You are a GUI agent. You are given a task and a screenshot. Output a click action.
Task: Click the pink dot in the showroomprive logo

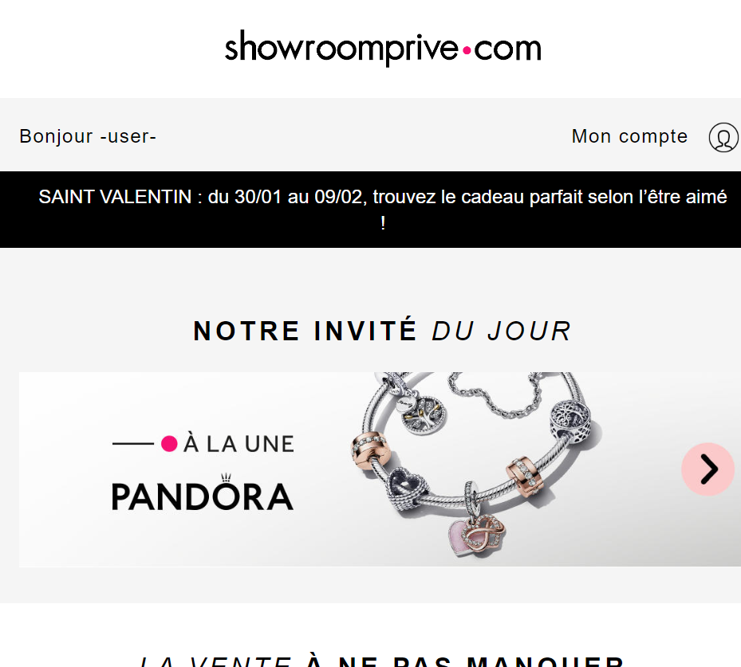coord(467,50)
